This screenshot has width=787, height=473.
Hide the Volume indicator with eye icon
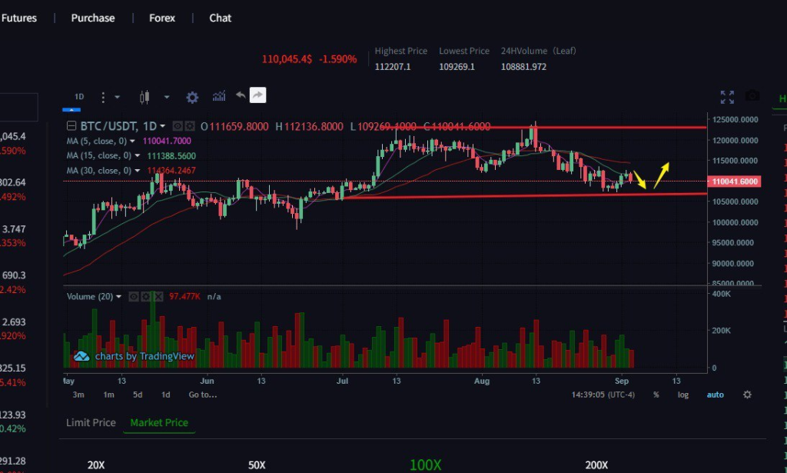point(133,296)
